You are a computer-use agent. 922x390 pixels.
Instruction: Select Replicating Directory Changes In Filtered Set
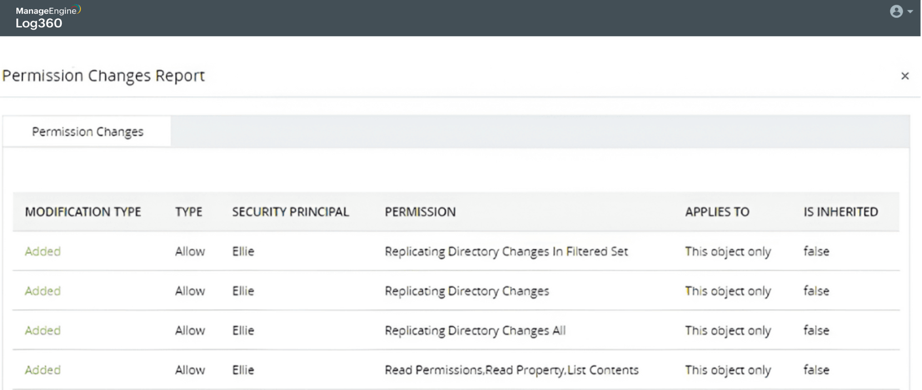(506, 252)
